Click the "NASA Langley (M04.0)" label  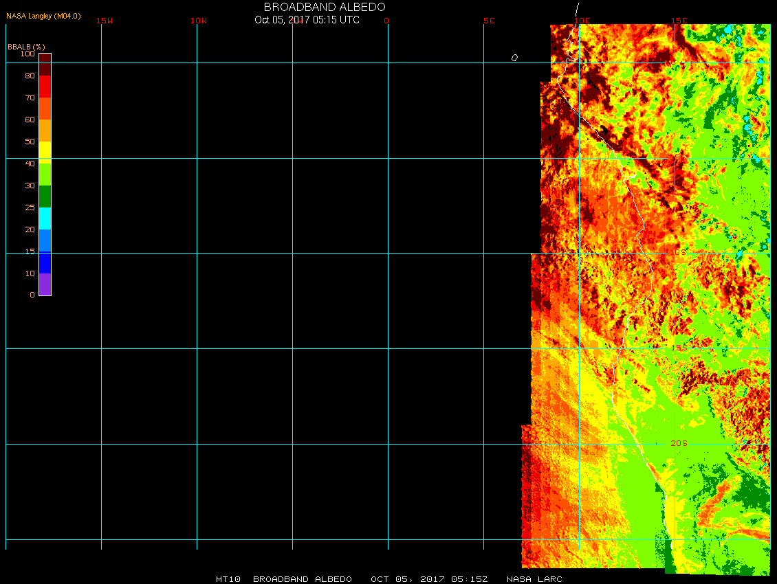(43, 16)
